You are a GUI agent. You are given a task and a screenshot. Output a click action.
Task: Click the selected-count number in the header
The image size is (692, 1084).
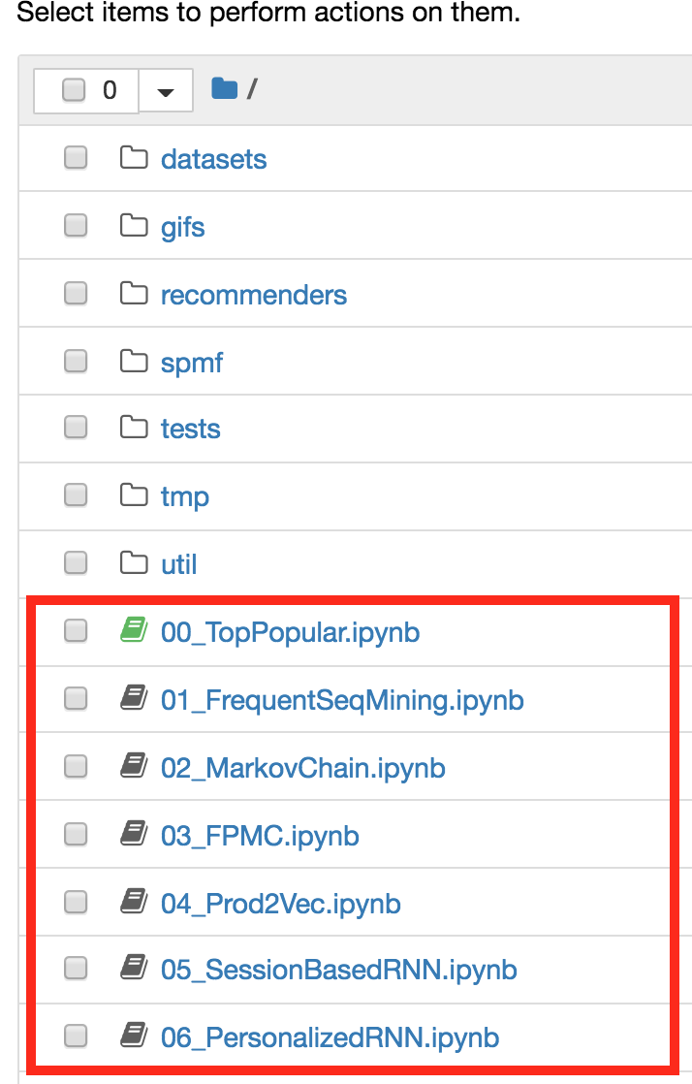tap(110, 90)
